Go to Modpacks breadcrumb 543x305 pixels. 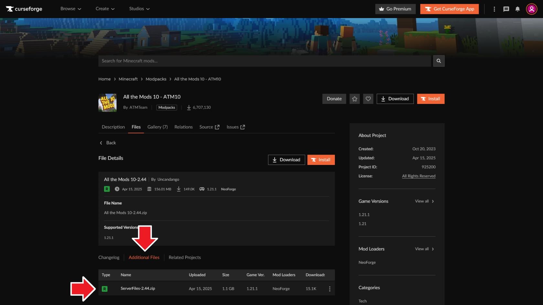156,79
